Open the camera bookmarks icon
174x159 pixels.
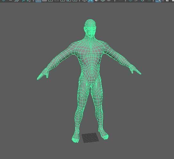pyautogui.click(x=11, y=1)
